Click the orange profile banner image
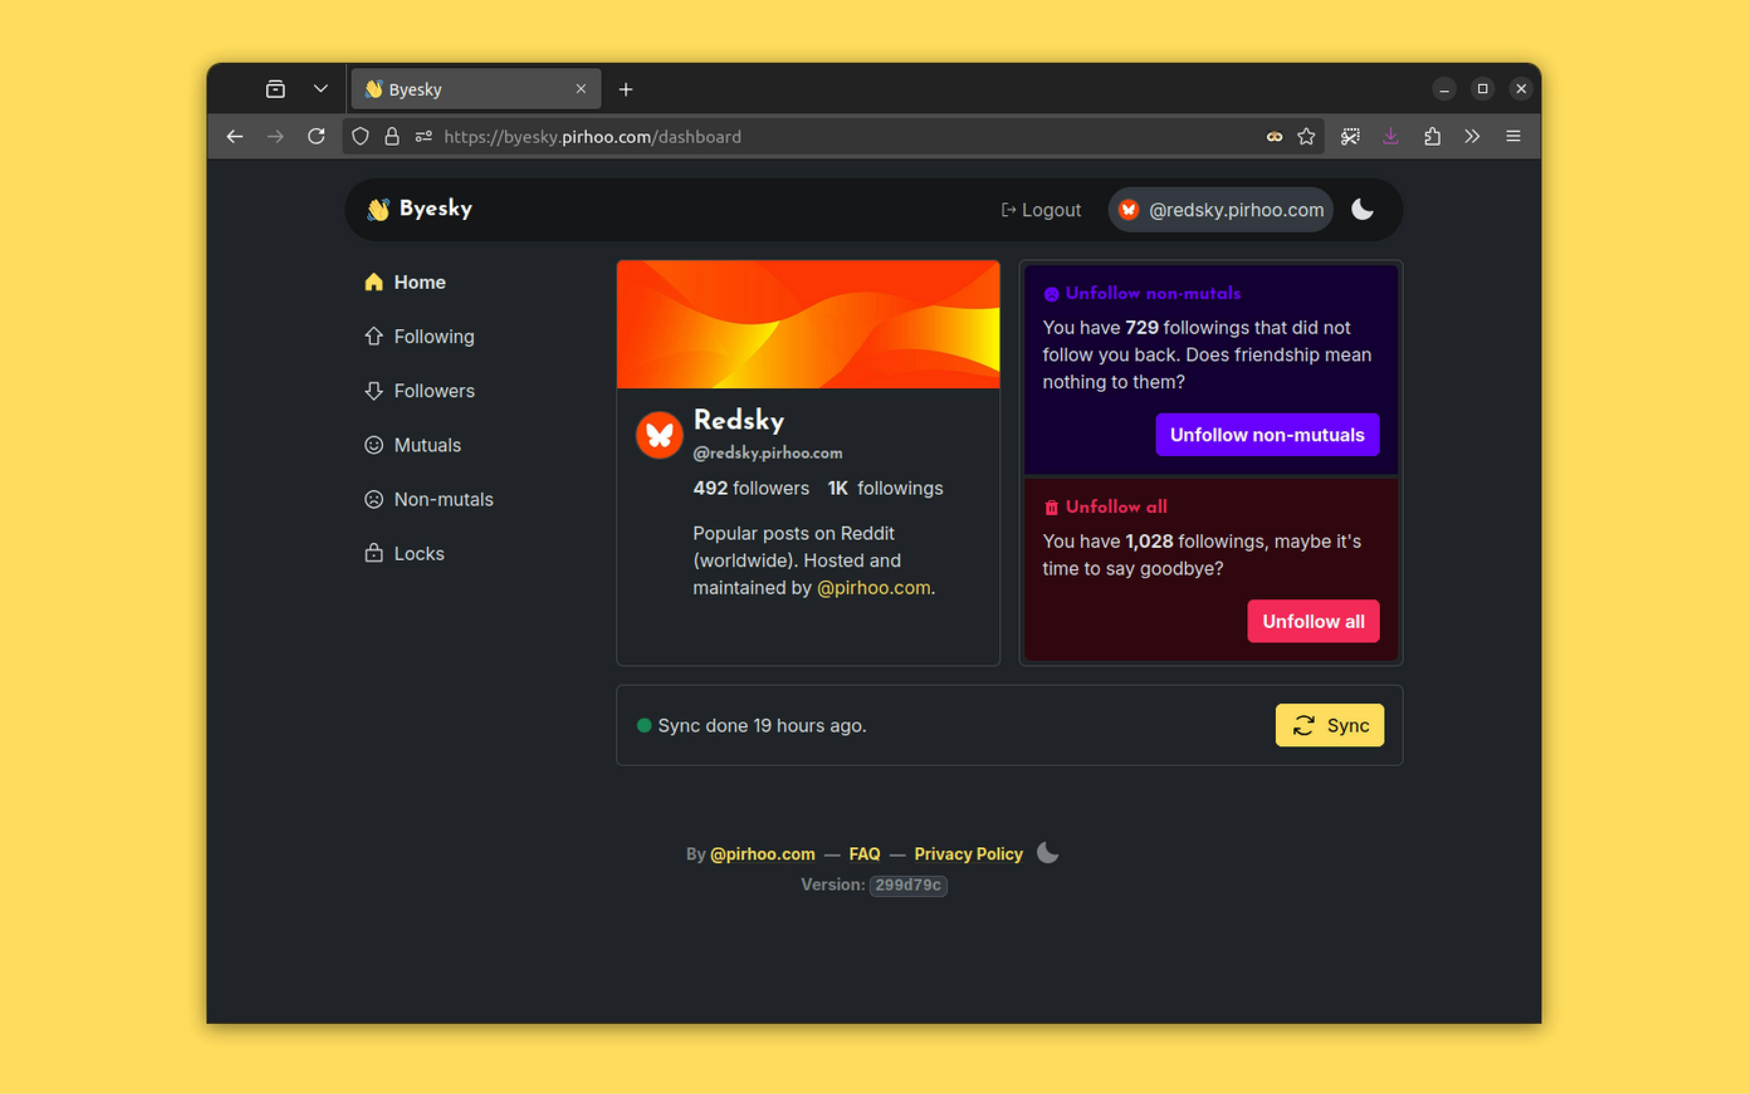Image resolution: width=1749 pixels, height=1094 pixels. (808, 324)
